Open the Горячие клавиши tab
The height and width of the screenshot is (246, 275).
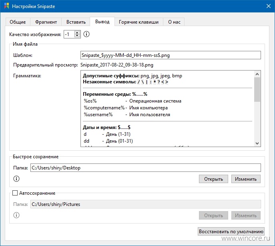coord(139,22)
